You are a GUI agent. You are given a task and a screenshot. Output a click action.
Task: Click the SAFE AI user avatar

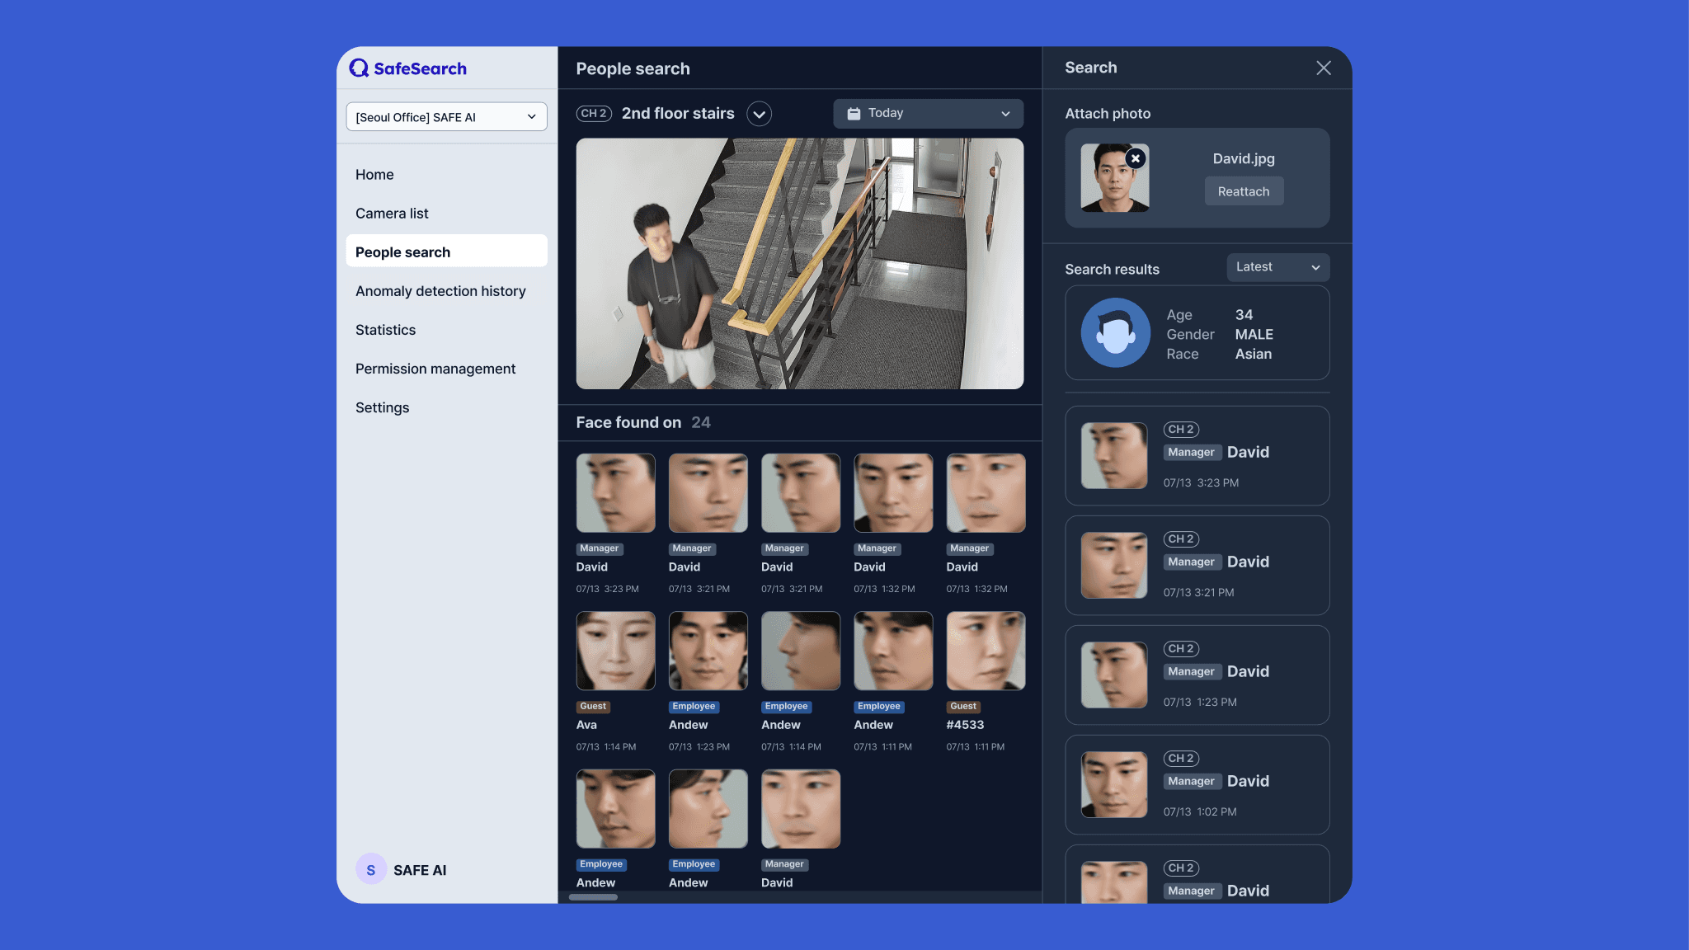point(370,870)
